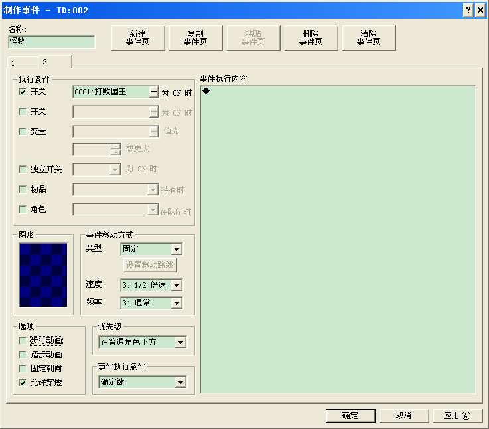Viewport: 489px width, 429px height.
Task: Click the 变量 ellipsis picker button
Action: [x=153, y=131]
